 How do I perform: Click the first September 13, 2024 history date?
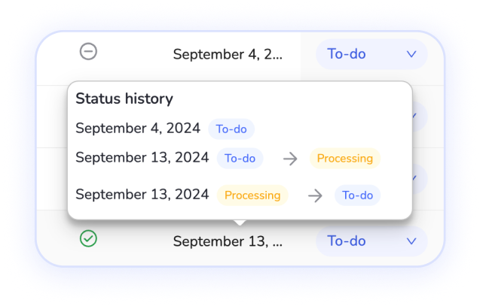point(142,158)
